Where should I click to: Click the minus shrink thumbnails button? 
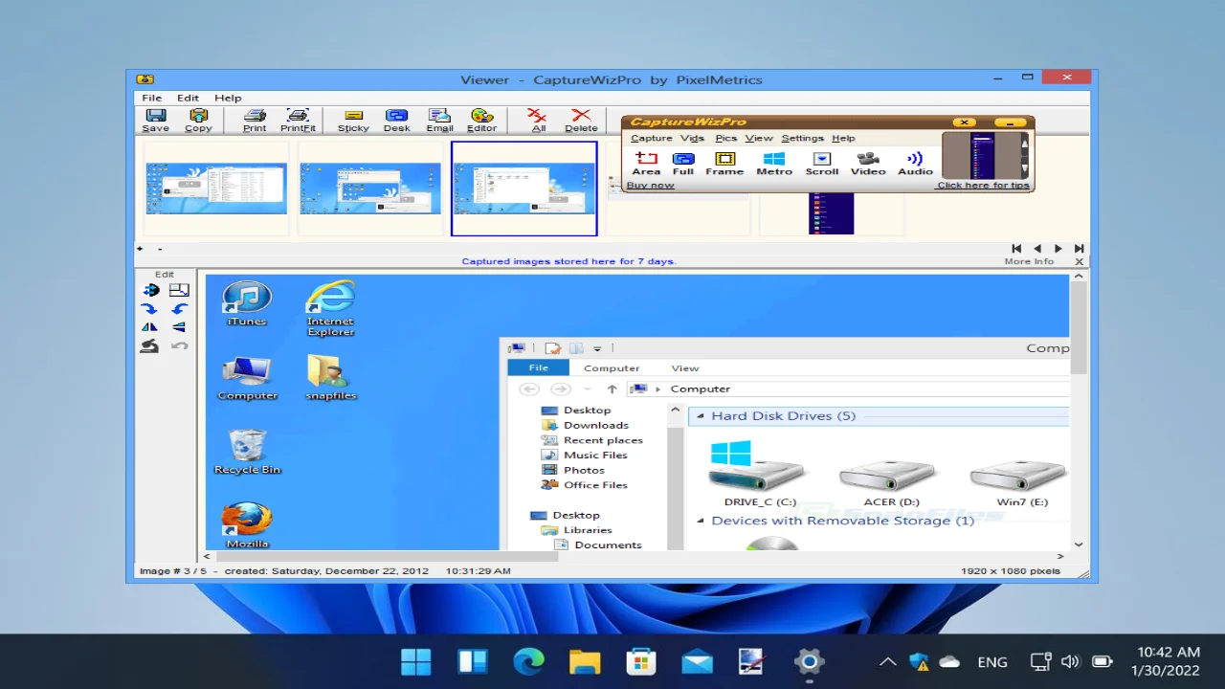160,249
